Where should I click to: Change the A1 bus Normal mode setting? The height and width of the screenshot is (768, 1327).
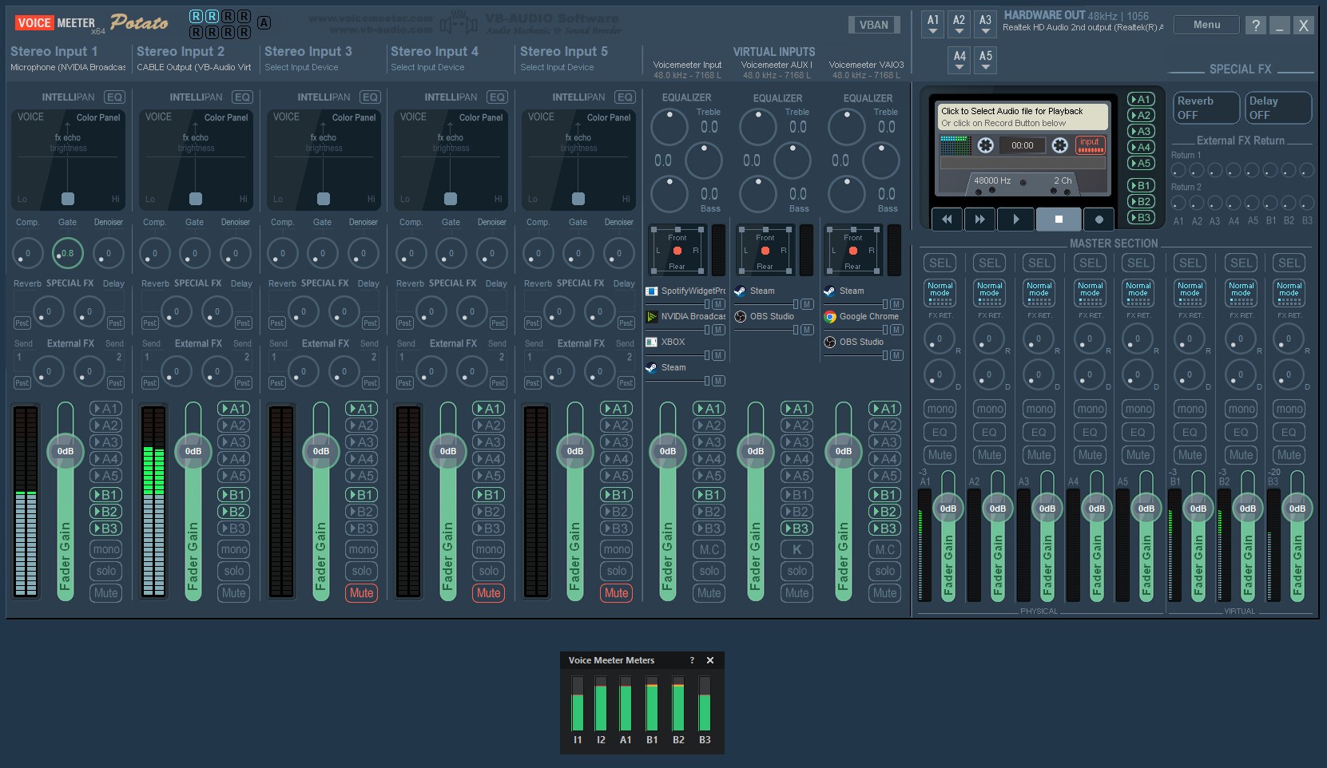point(940,293)
